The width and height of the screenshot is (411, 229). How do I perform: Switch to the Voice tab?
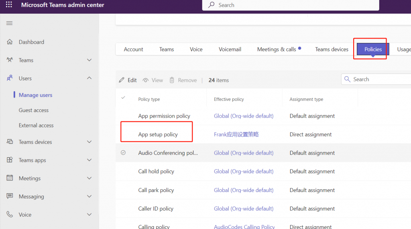(196, 49)
